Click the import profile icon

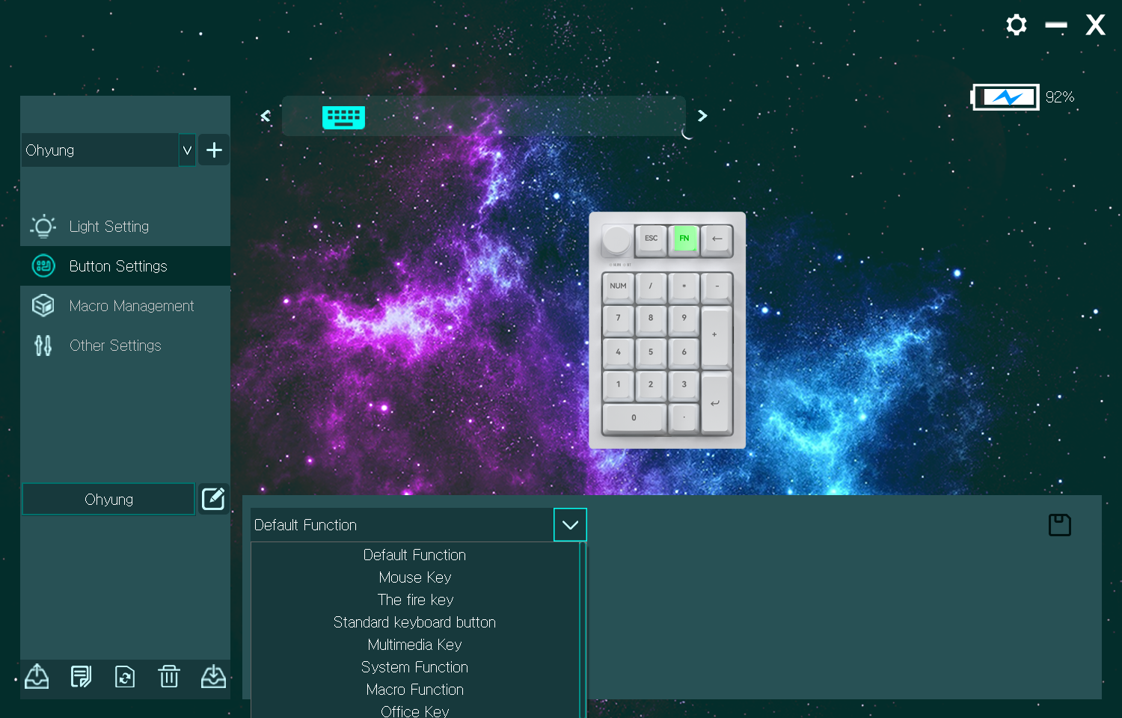click(213, 677)
